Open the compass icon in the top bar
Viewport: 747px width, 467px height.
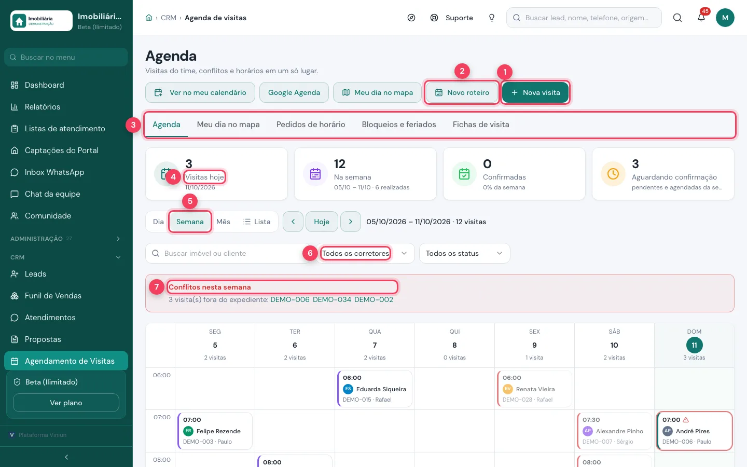tap(411, 18)
